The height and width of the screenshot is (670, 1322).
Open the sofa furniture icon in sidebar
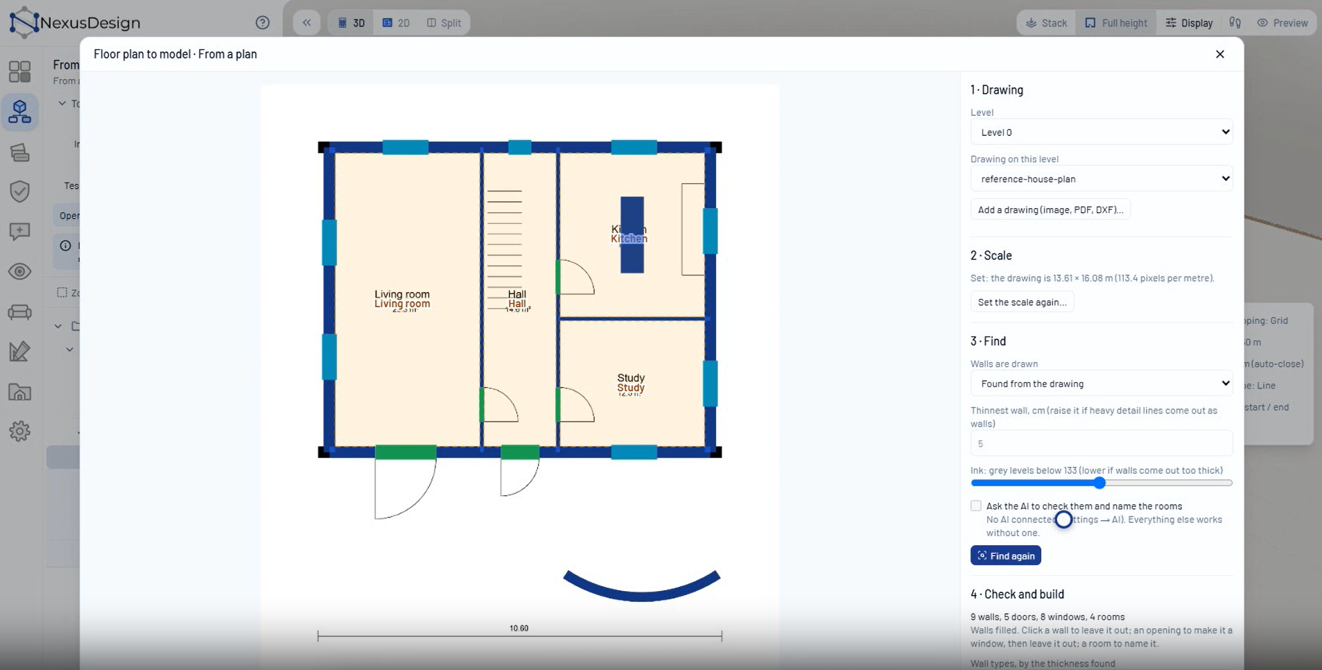[19, 312]
